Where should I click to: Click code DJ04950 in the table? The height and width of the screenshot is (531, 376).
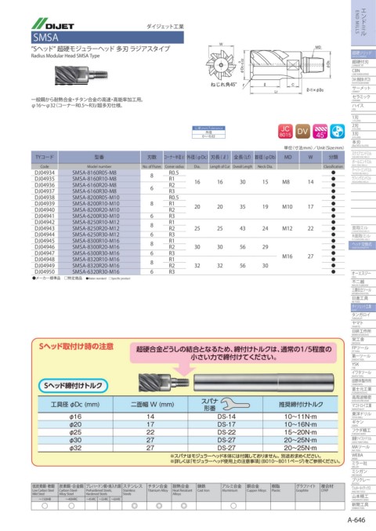(45, 272)
